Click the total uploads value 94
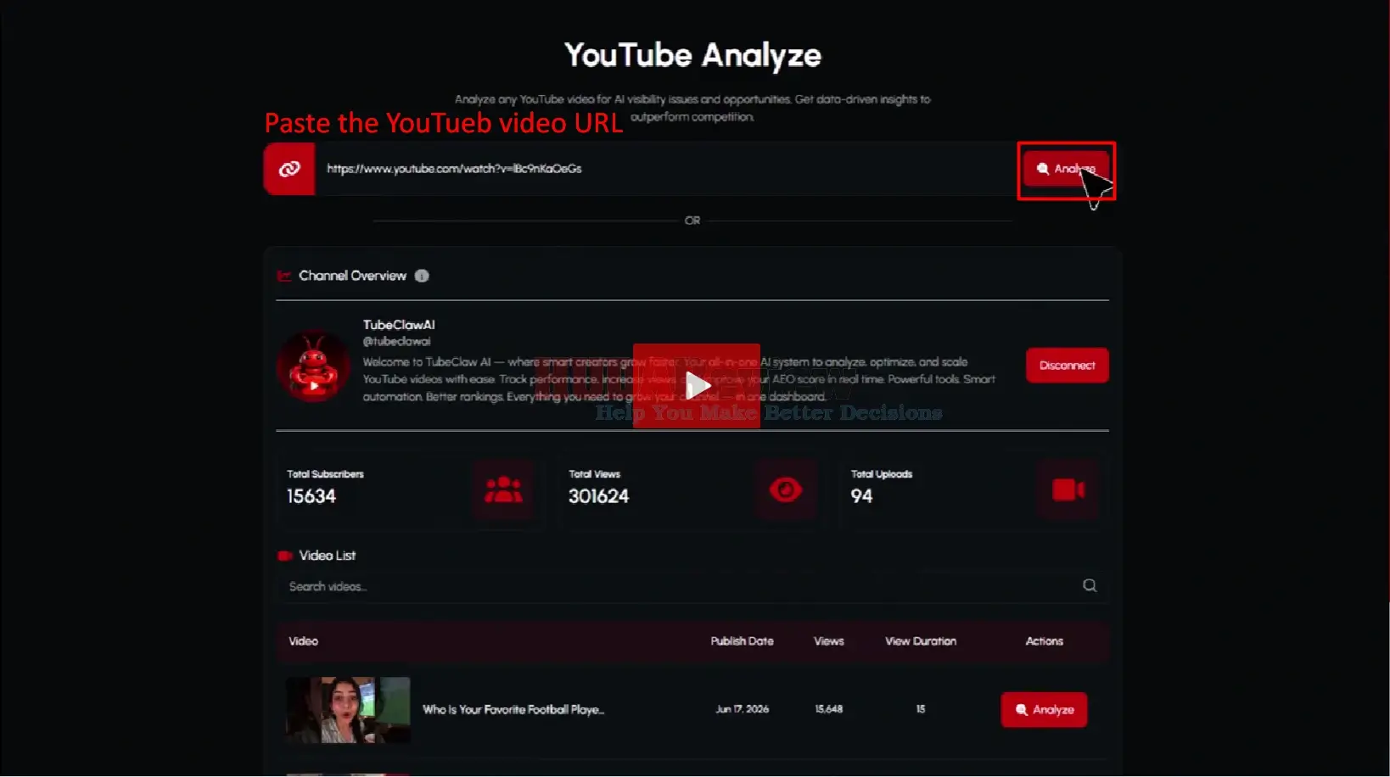1390x777 pixels. coord(861,496)
